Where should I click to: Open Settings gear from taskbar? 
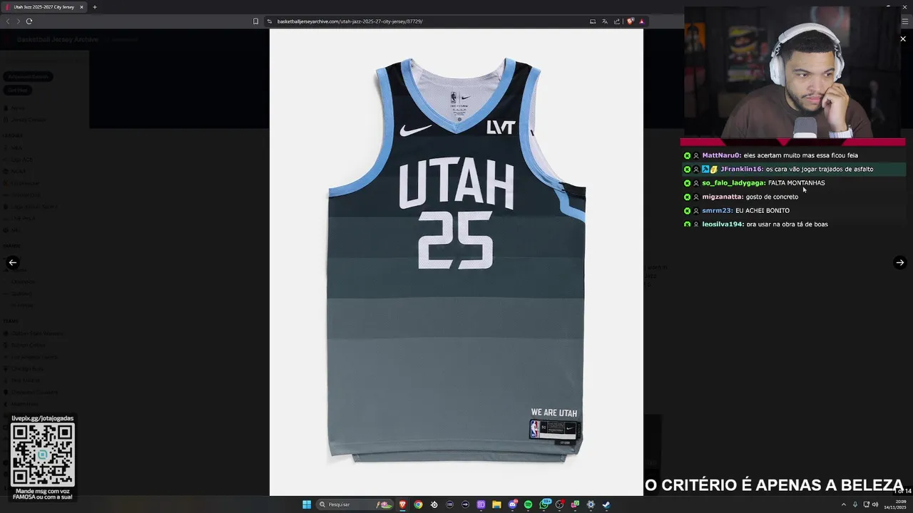click(591, 504)
